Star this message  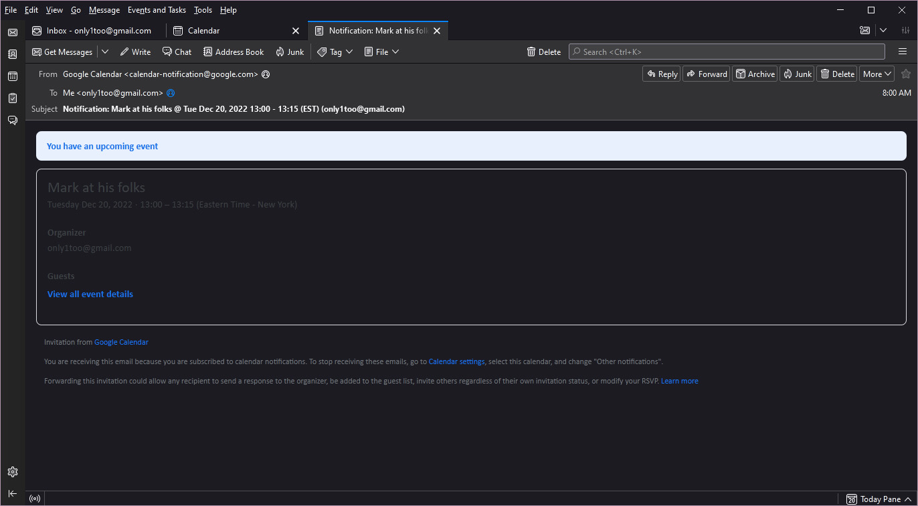click(x=906, y=74)
